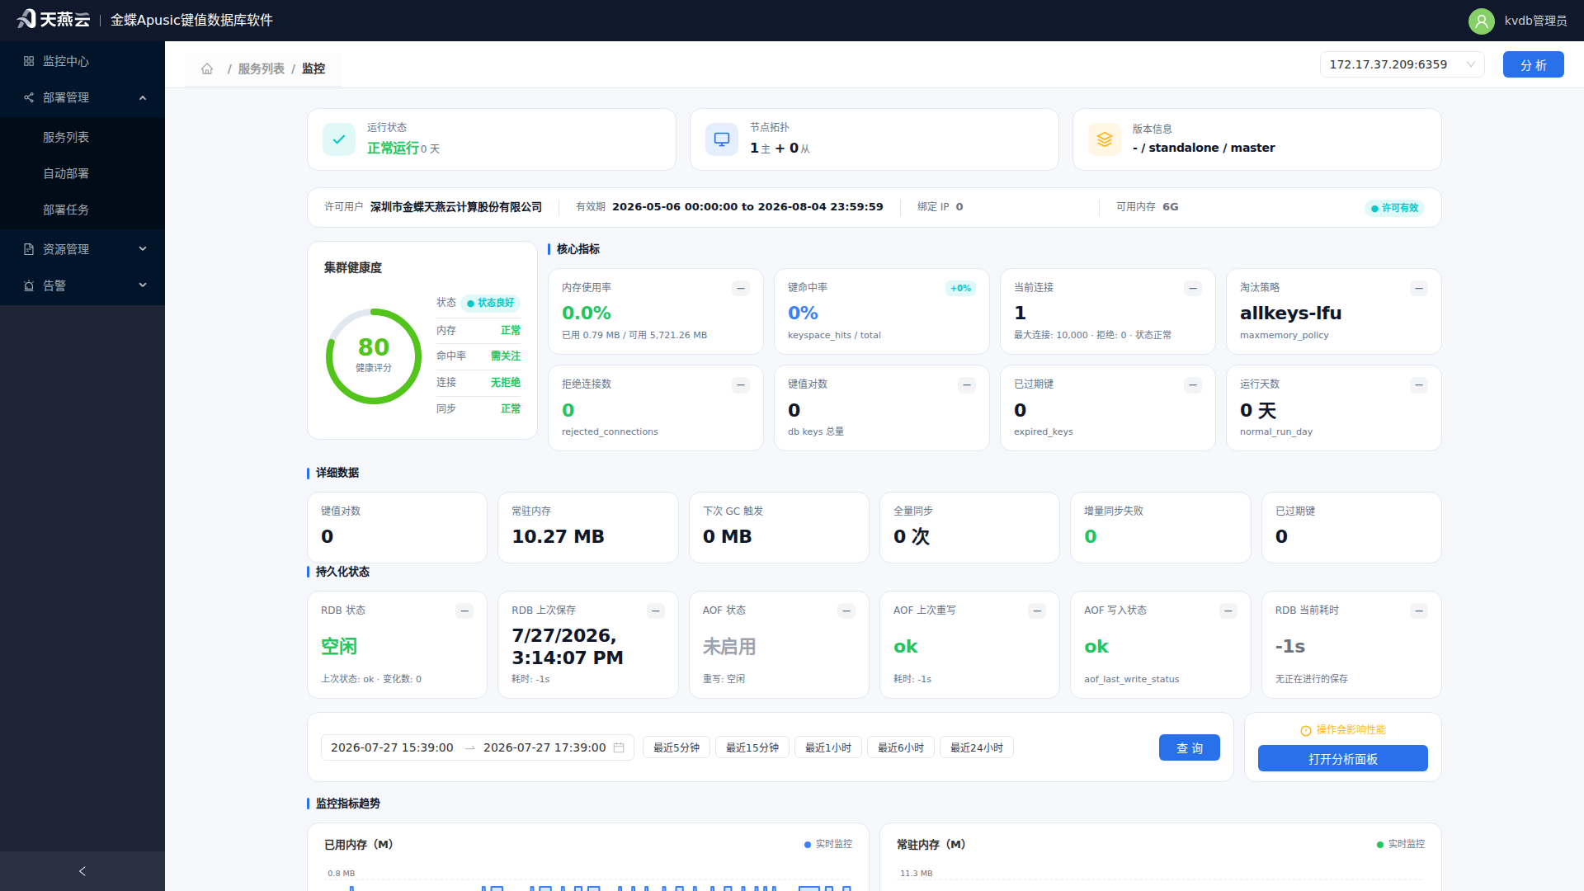Click the 节点拓扑 monitor icon
This screenshot has height=891, width=1584.
click(722, 139)
